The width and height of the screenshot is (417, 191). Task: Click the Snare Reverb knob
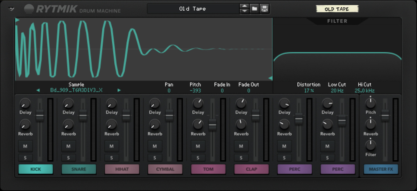68,124
